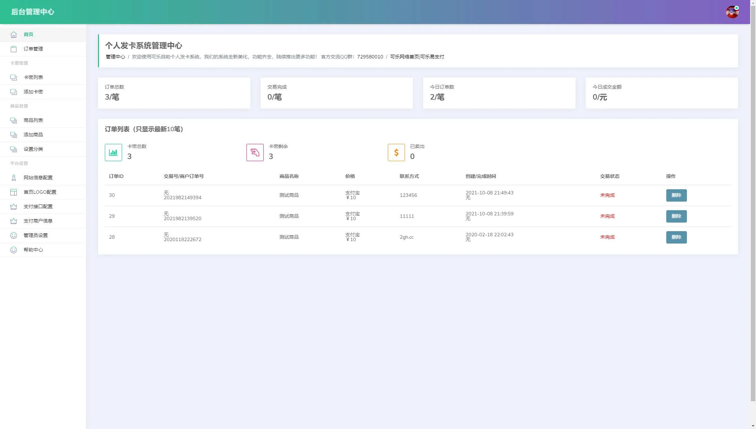
Task: Click the crown icon for 支付接口配置
Action: click(x=13, y=207)
